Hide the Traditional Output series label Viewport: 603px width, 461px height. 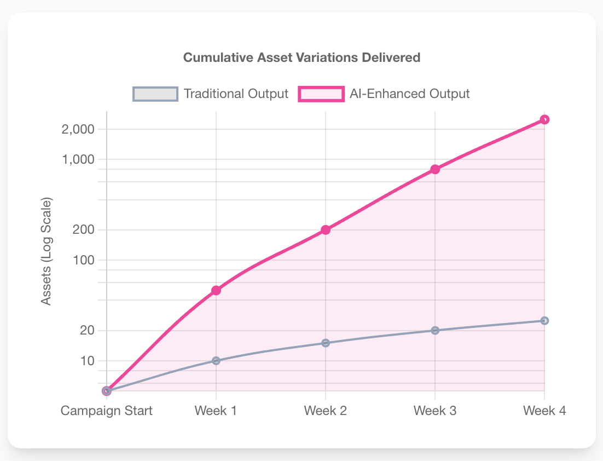coord(236,94)
